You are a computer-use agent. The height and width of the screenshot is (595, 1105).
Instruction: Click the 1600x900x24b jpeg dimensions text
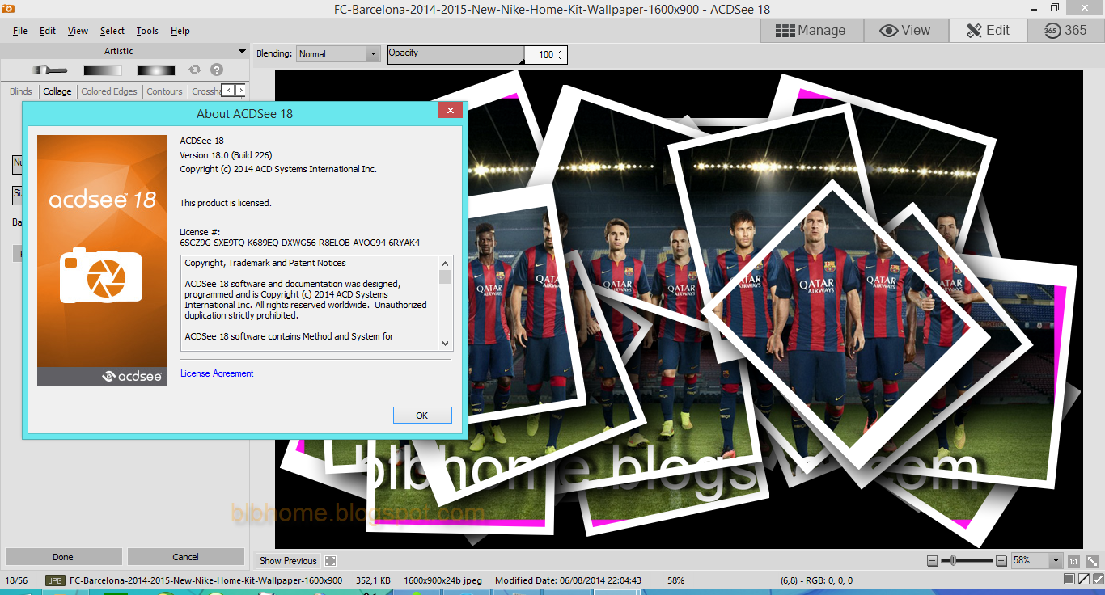(442, 580)
